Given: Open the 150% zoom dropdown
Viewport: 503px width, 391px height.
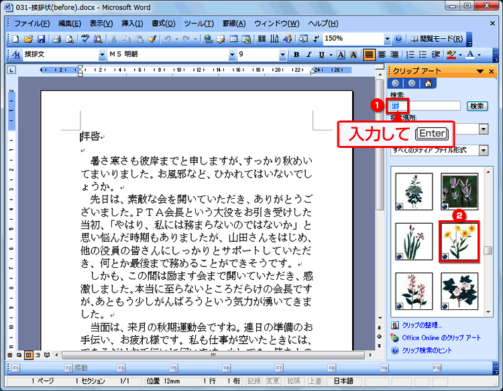Looking at the screenshot, I should coord(388,39).
